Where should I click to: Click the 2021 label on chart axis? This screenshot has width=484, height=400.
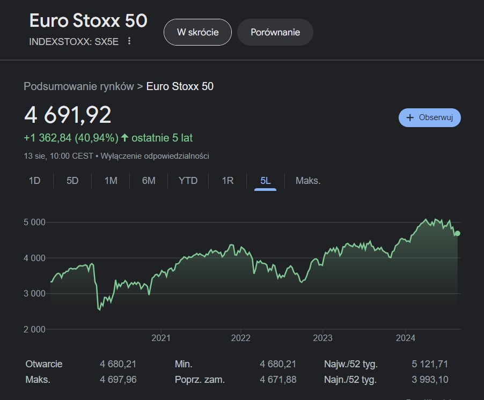click(161, 338)
